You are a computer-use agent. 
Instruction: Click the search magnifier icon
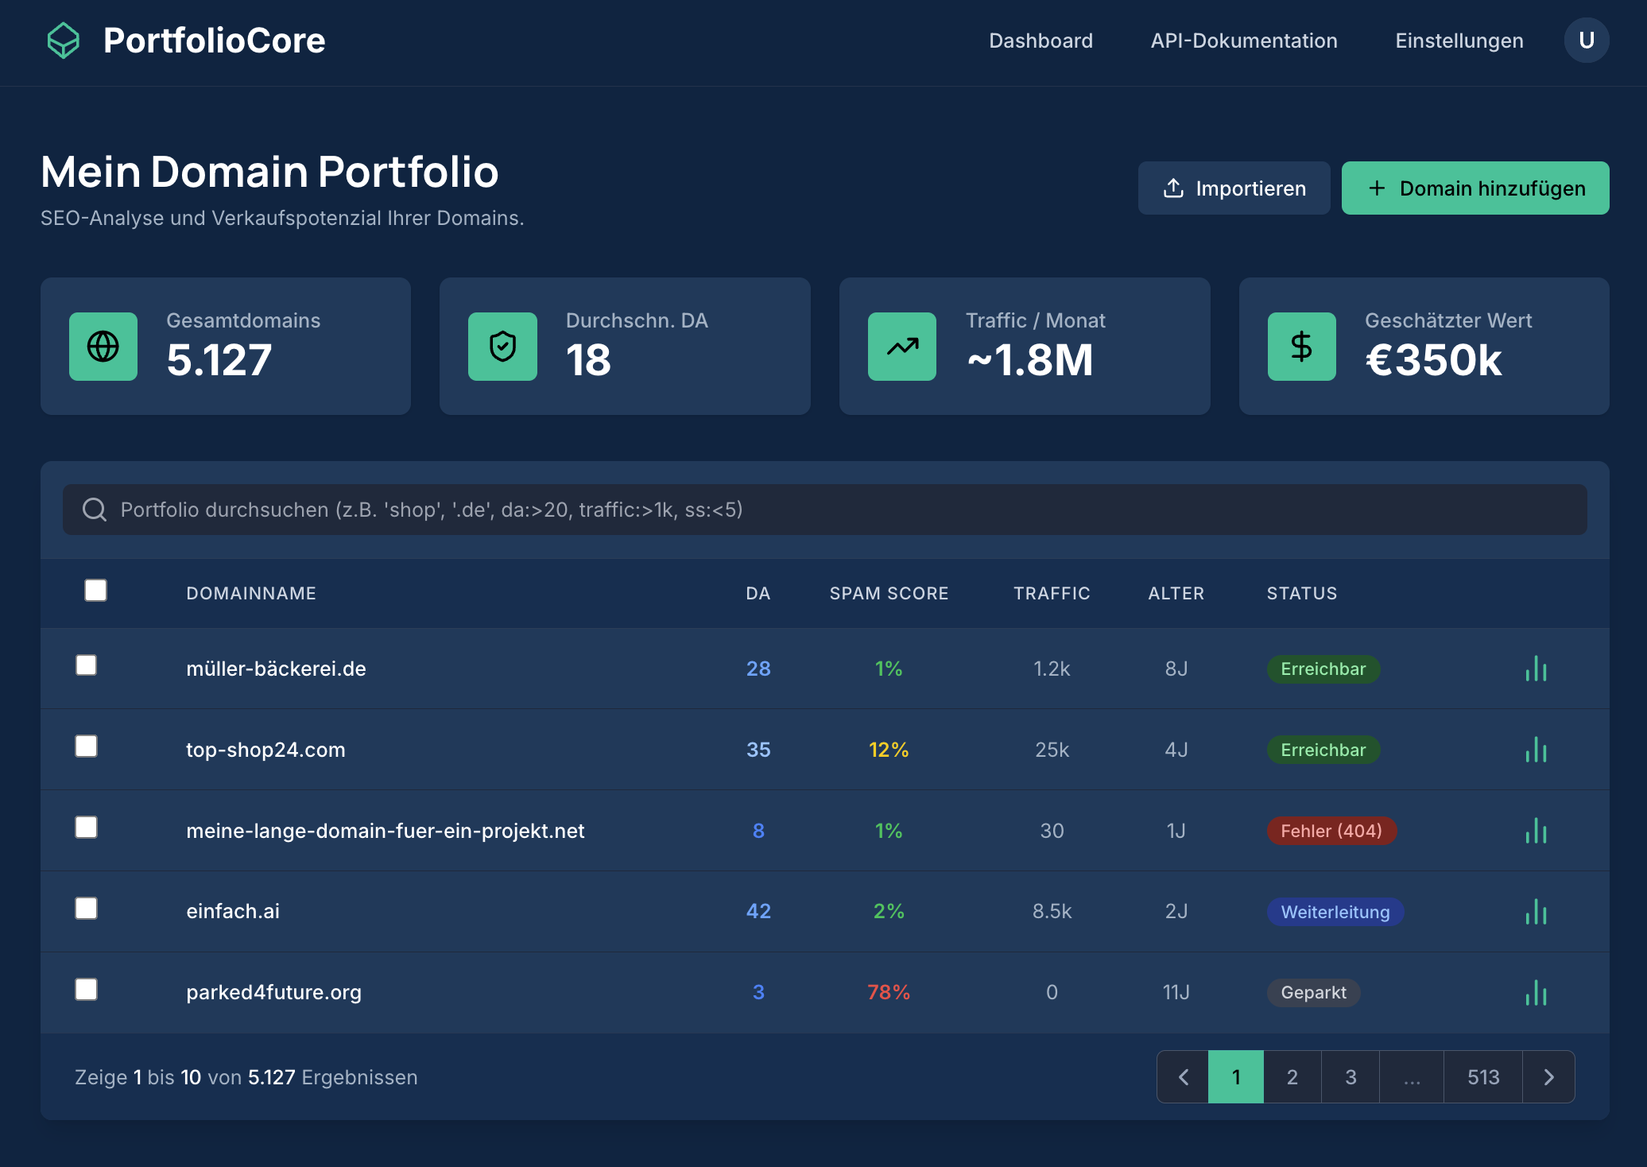95,510
